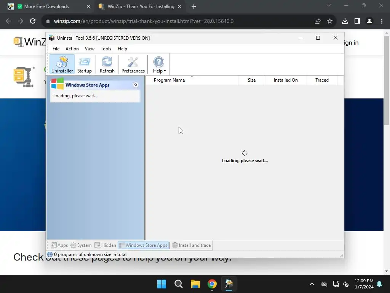
Task: Open the View menu
Action: [90, 49]
